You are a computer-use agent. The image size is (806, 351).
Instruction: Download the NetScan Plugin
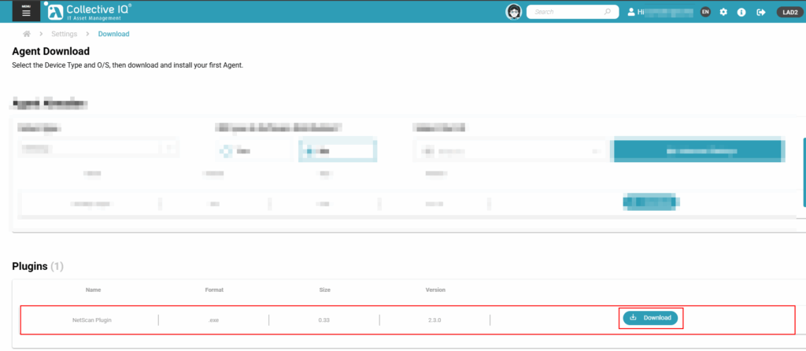coord(650,318)
